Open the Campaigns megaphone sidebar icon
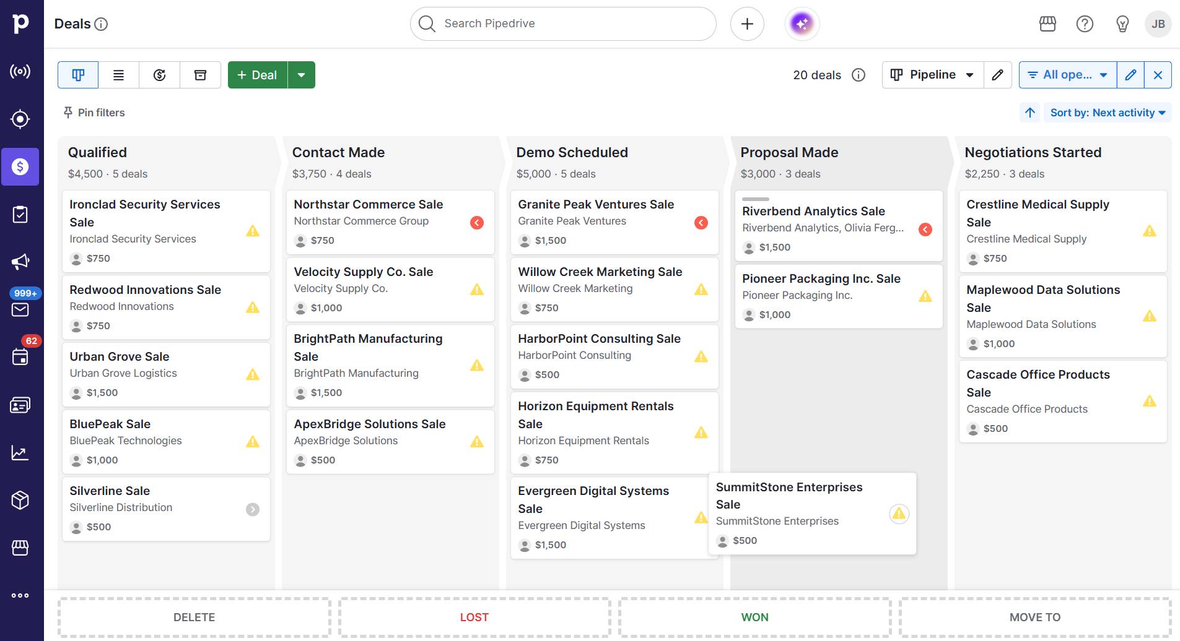The height and width of the screenshot is (641, 1180). pos(20,262)
